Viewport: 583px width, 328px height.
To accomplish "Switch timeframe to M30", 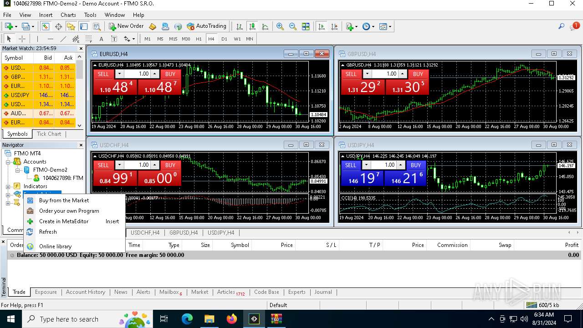I will [186, 39].
